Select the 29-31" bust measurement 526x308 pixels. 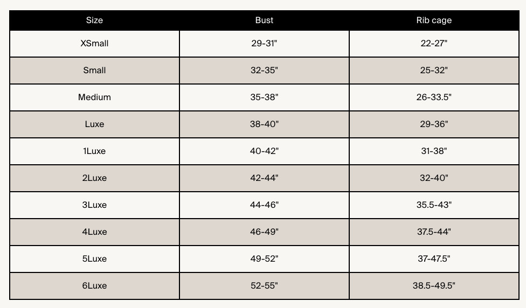(264, 44)
